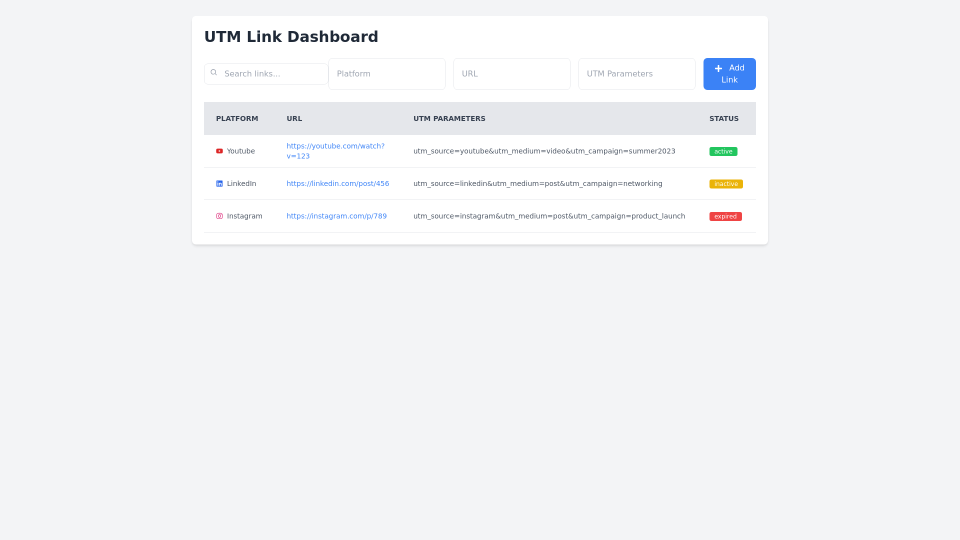Open the instagram.com/p/789 link
Image resolution: width=960 pixels, height=540 pixels.
coord(336,216)
